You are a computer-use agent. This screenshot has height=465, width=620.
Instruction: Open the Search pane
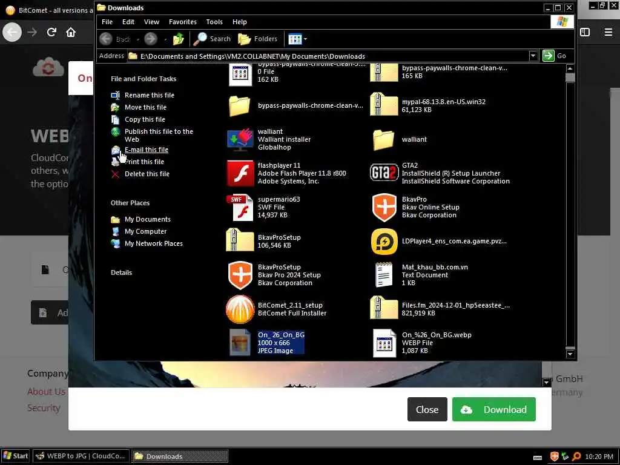click(212, 39)
